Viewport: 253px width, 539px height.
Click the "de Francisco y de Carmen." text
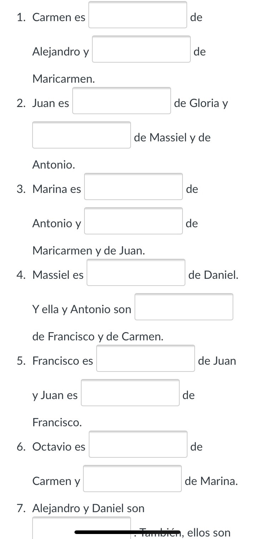[x=98, y=337]
